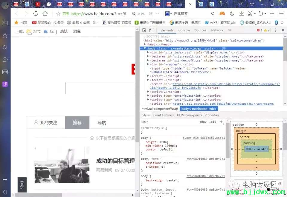
Task: Select html.sui-componentWrap breadcrumb
Action: [x=160, y=109]
